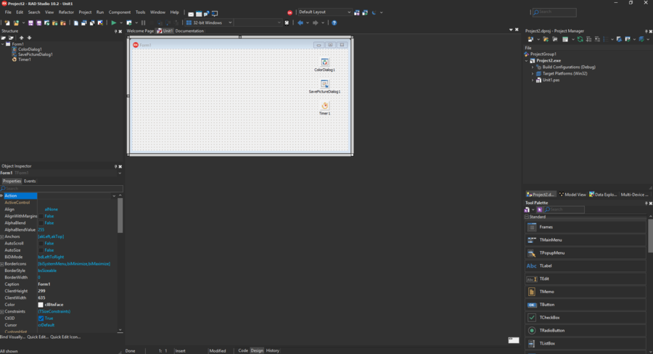Open the Component menu
Viewport: 653px width, 354px height.
120,12
